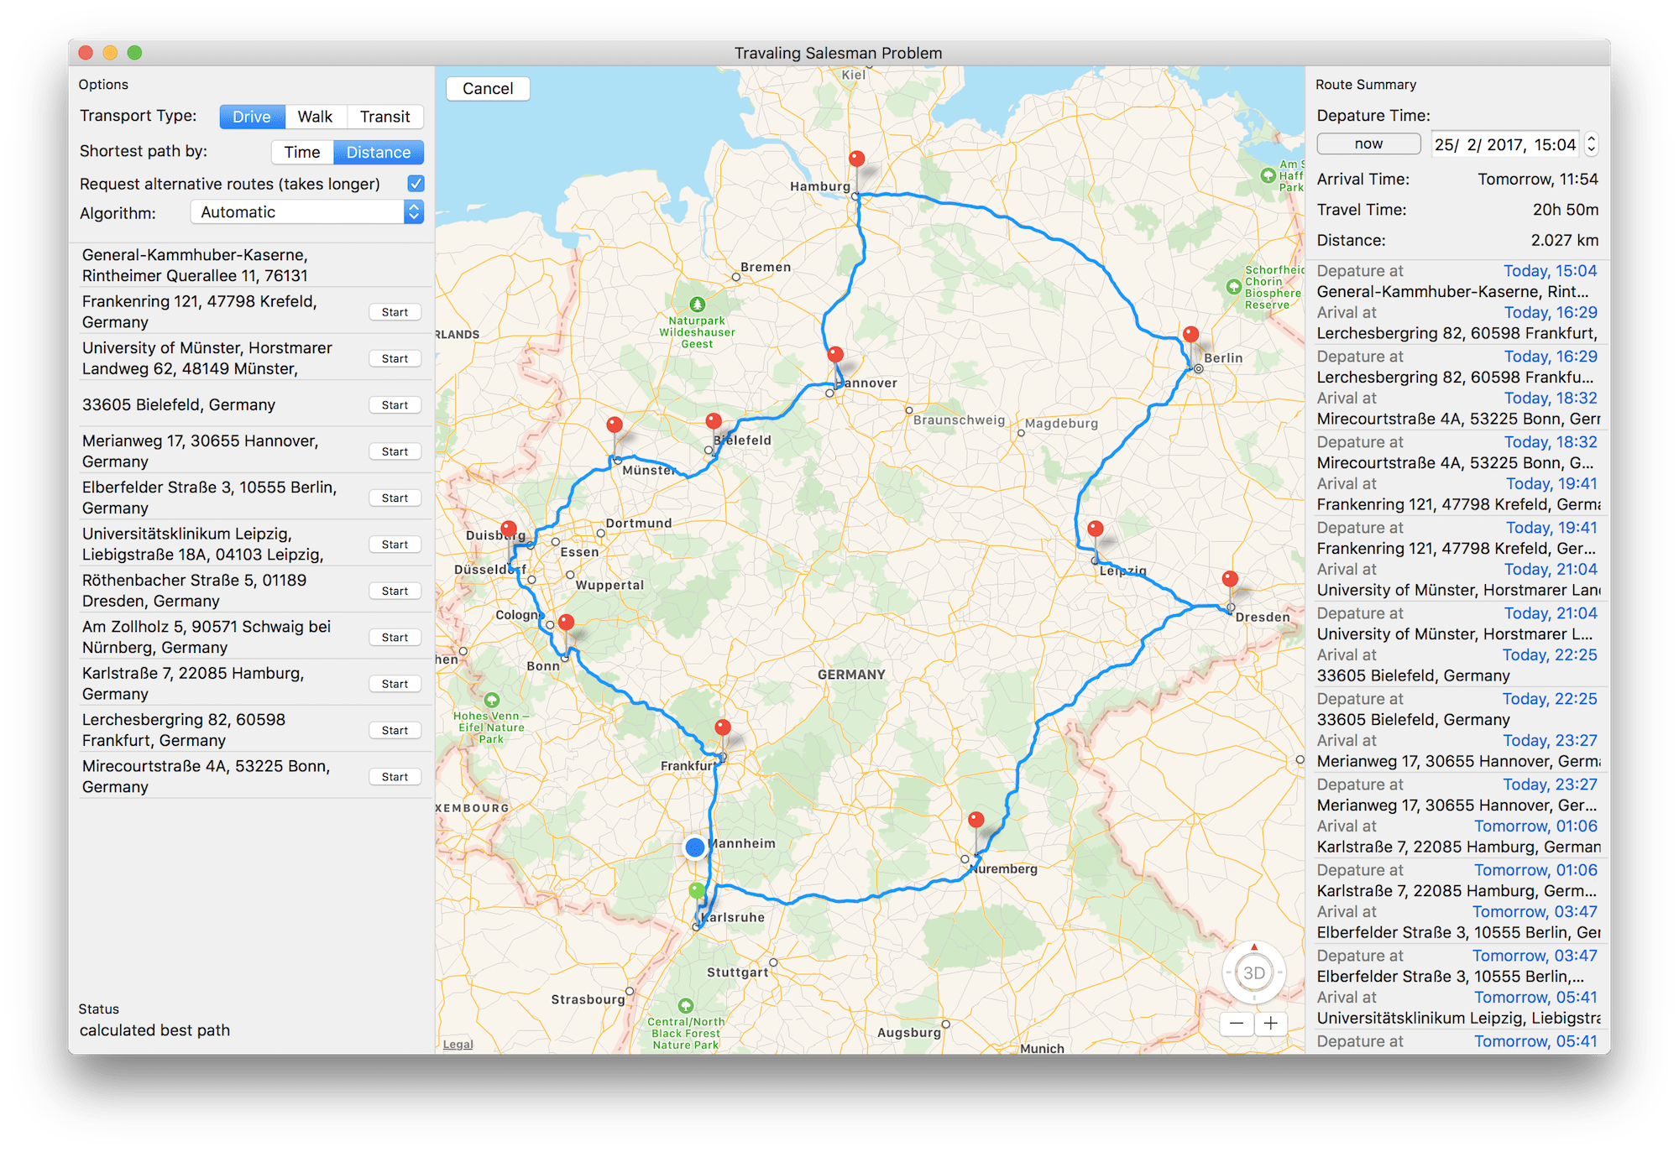
Task: Set departure time with now button
Action: click(x=1368, y=143)
